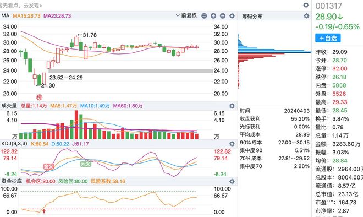Click the 死叉 marker on KDJ chart
The height and width of the screenshot is (217, 363).
coord(85,164)
